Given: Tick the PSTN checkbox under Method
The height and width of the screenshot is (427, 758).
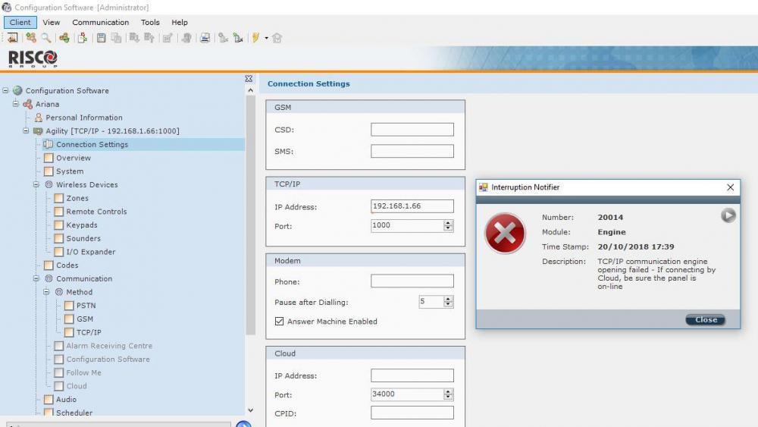Looking at the screenshot, I should (x=68, y=306).
